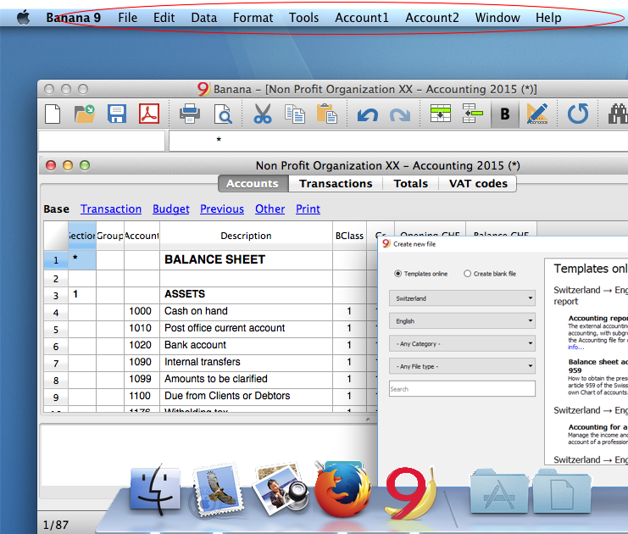Click the Cash on hand description cell
Image resolution: width=628 pixels, height=534 pixels.
[x=246, y=311]
